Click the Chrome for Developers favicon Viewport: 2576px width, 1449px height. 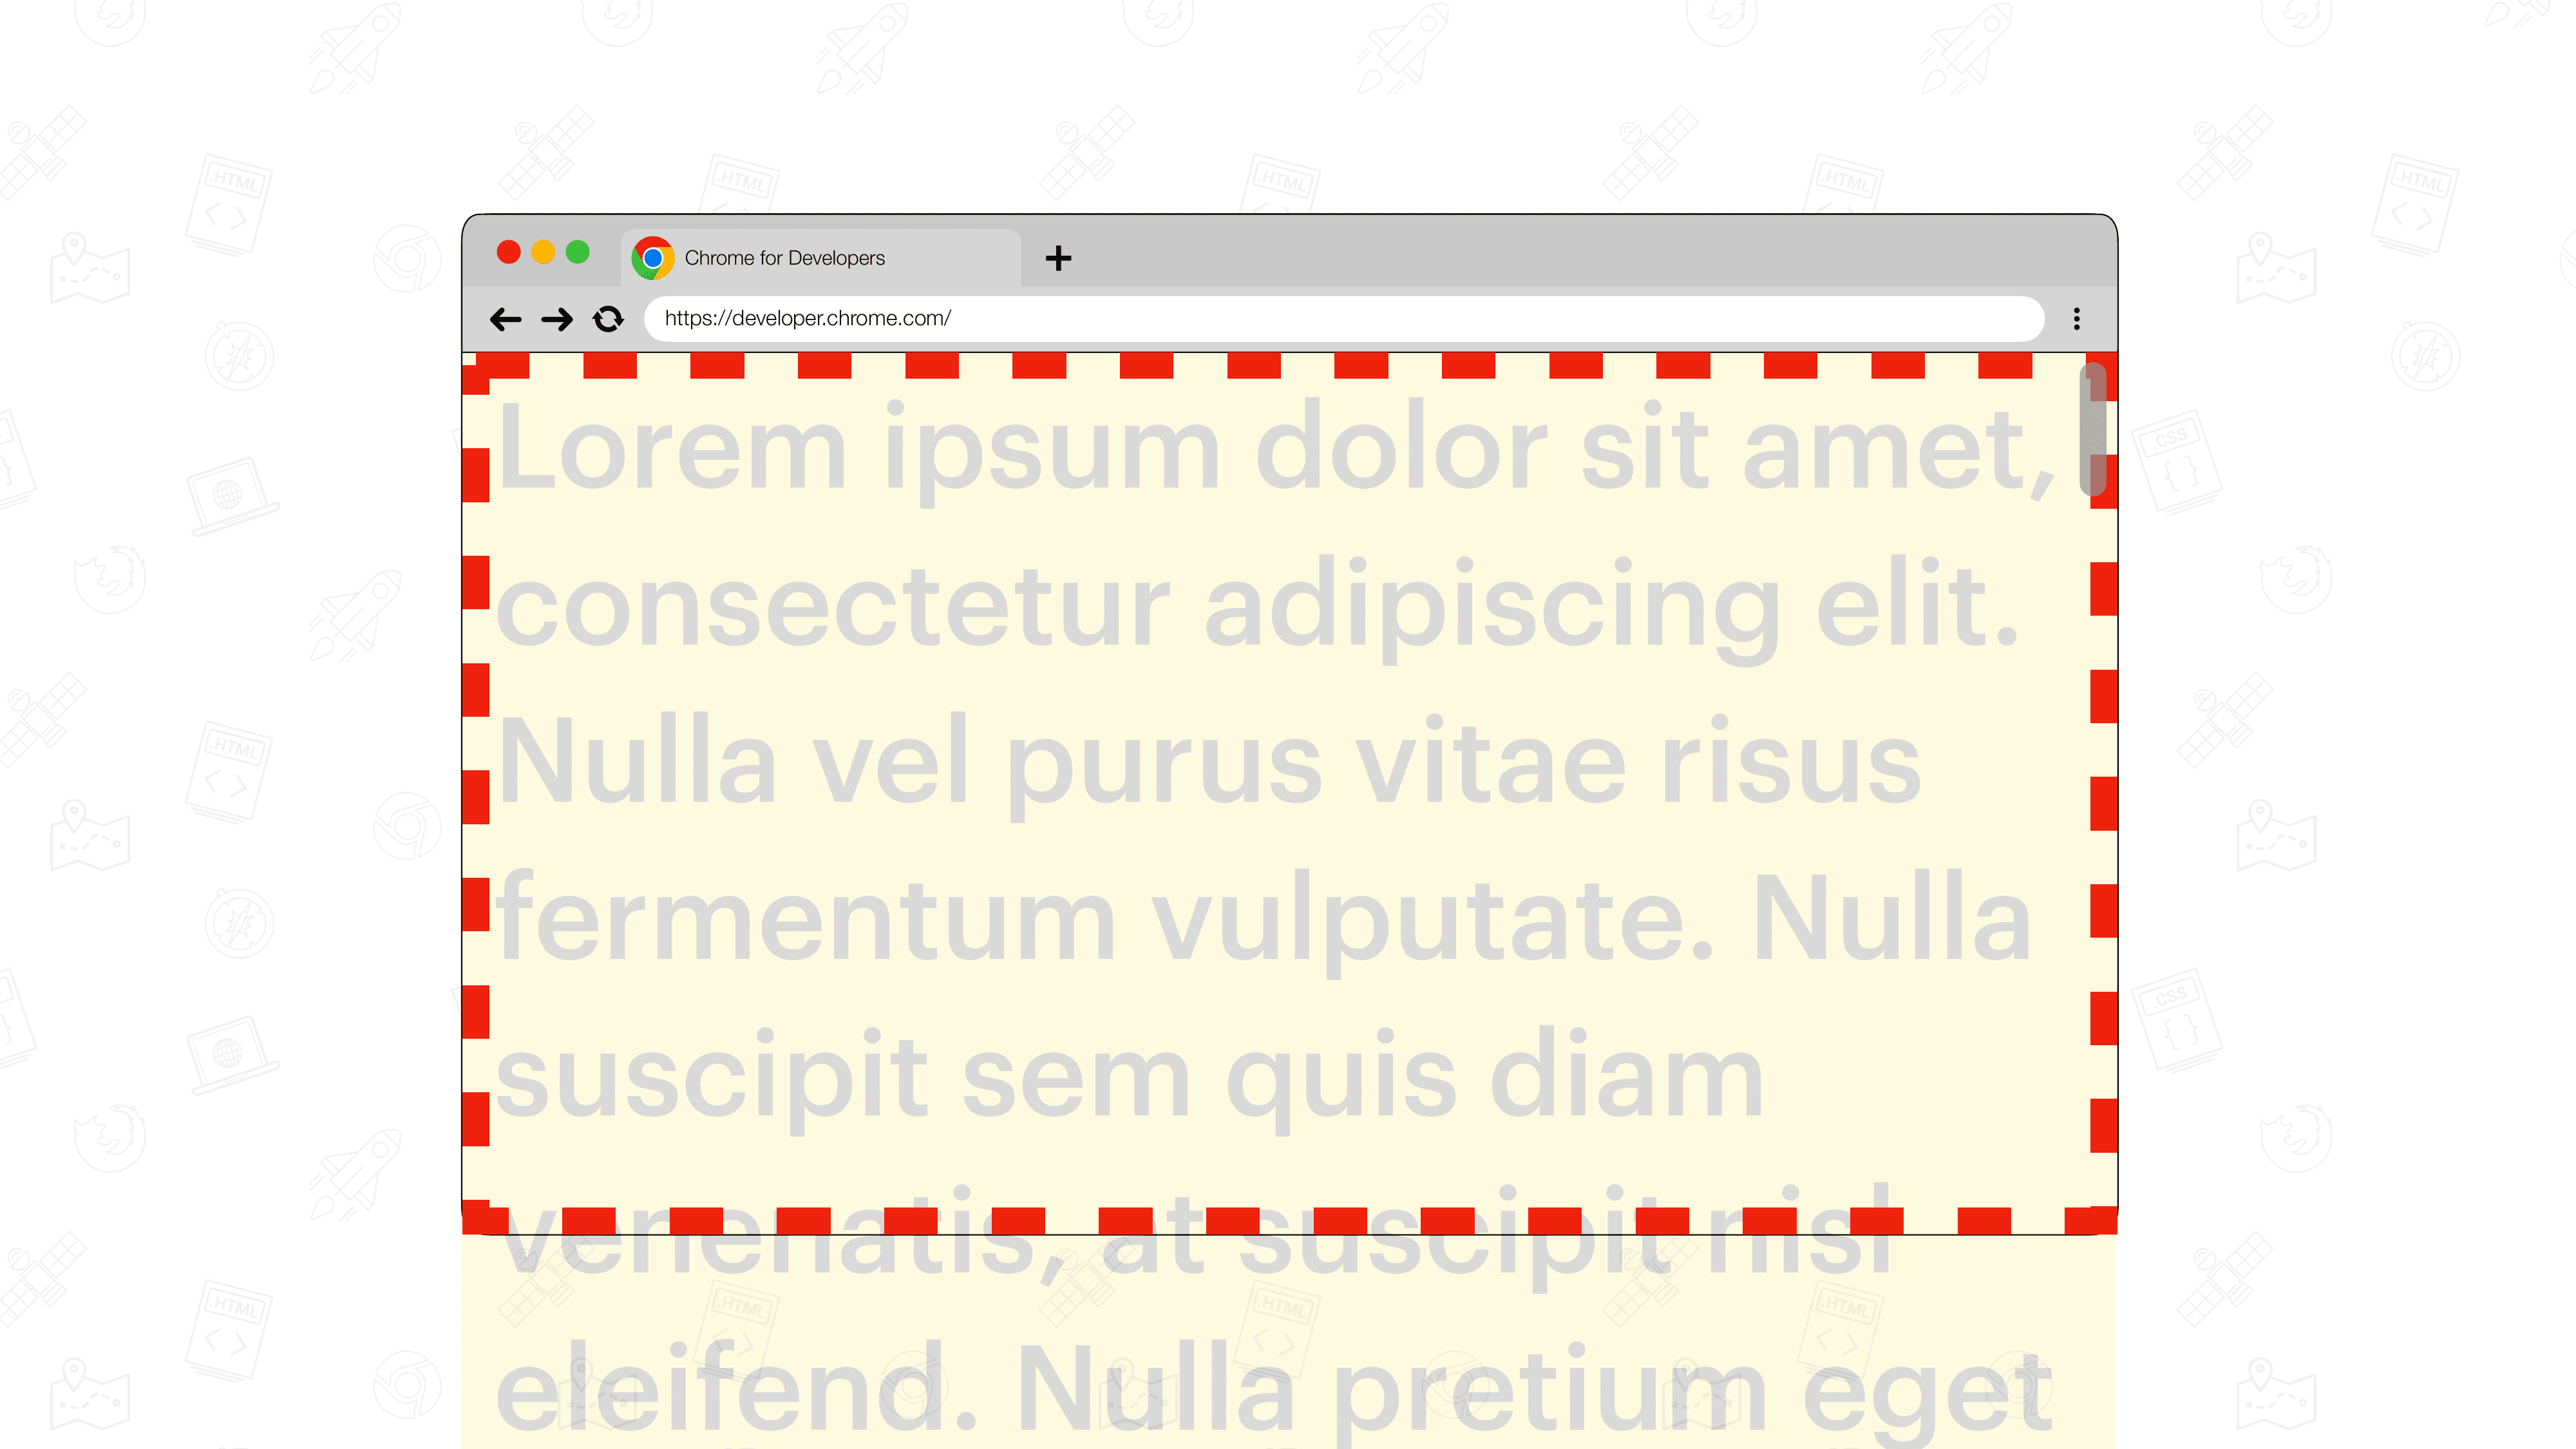(653, 256)
